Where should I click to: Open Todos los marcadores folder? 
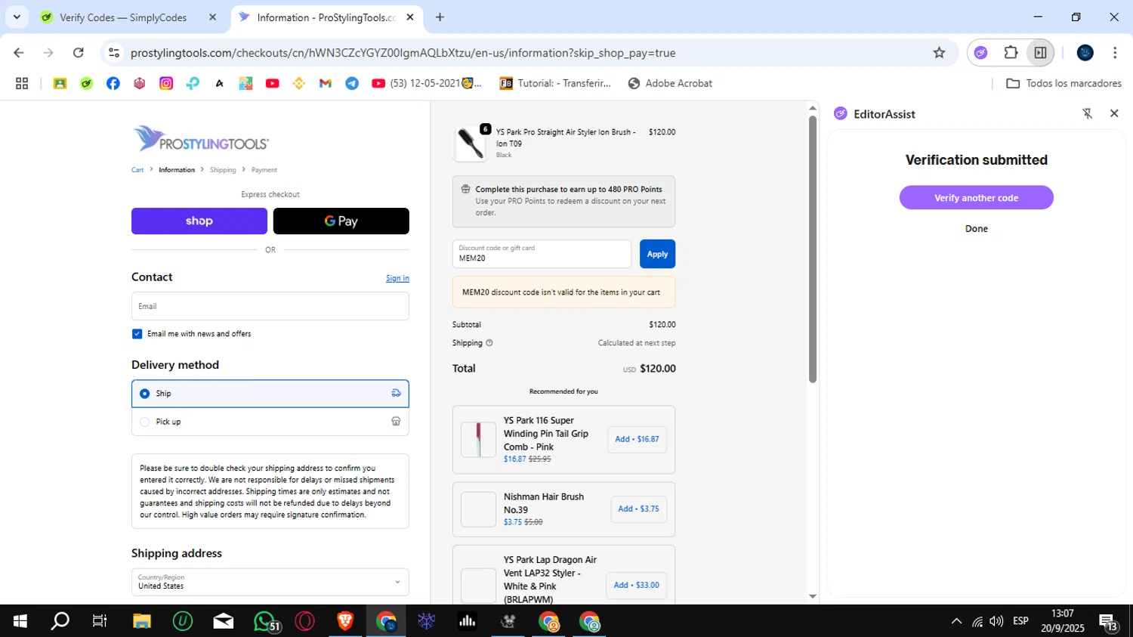click(1064, 83)
